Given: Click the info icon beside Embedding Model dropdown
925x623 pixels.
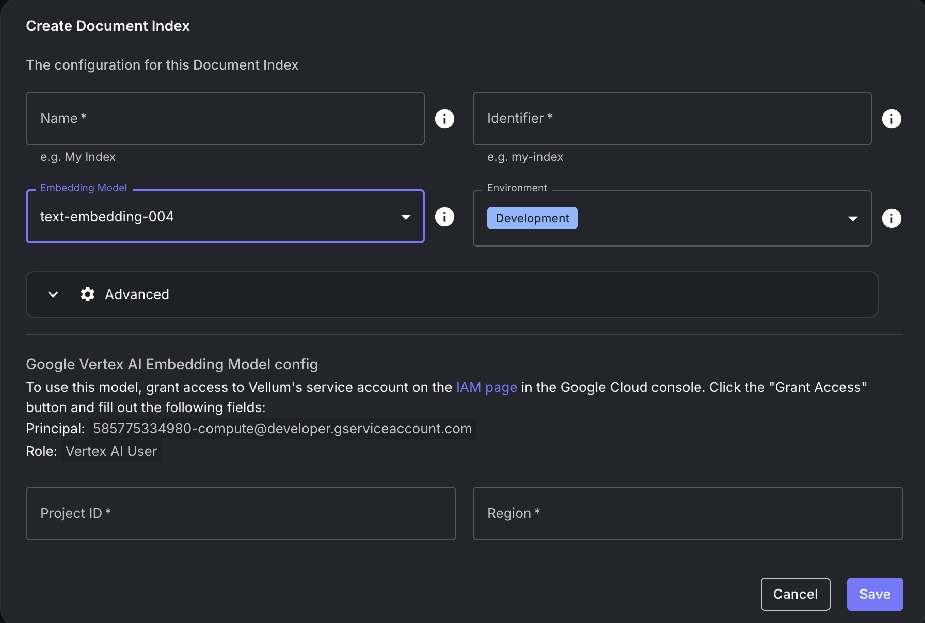Looking at the screenshot, I should [x=444, y=217].
